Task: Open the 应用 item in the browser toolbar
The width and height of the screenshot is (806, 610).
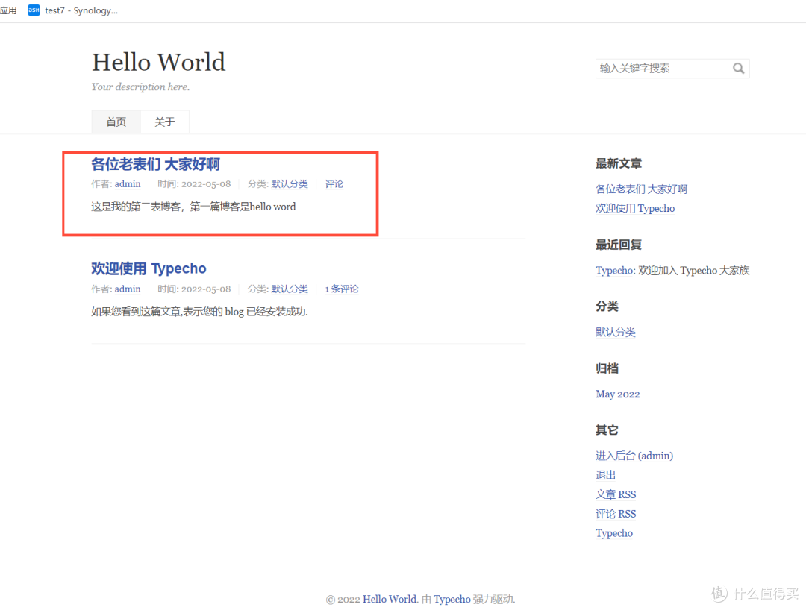Action: click(x=9, y=10)
